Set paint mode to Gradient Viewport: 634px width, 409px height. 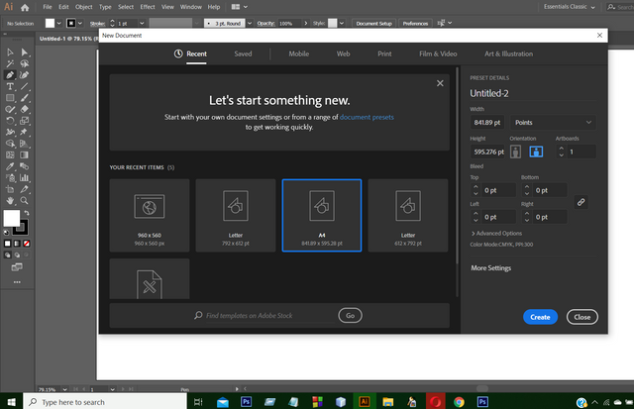coord(17,244)
